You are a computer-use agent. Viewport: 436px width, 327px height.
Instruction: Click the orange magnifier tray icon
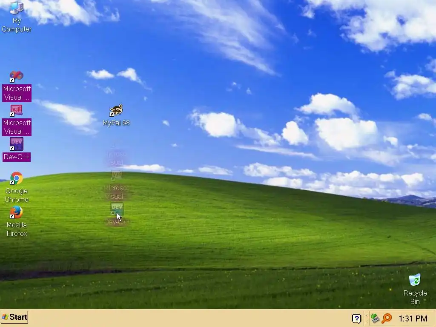point(387,318)
